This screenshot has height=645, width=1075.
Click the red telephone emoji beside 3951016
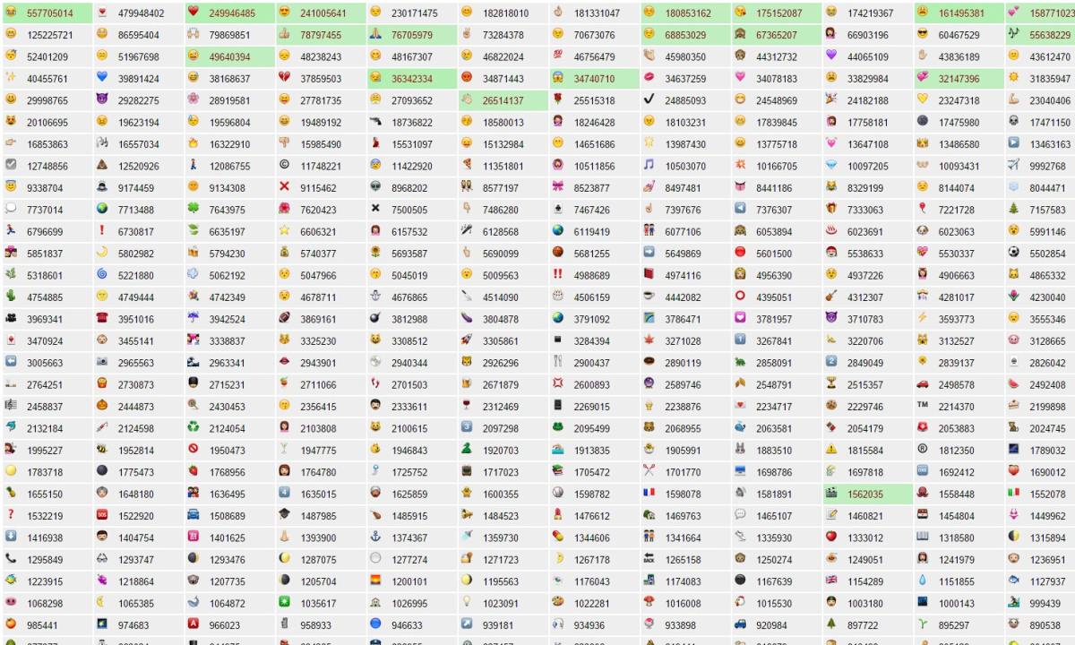click(x=101, y=318)
